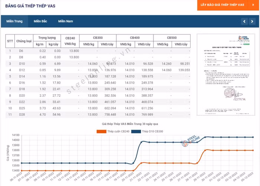The height and width of the screenshot is (186, 260).
Task: Click the dark blue D10 CB300 swatch
Action: (136, 132)
